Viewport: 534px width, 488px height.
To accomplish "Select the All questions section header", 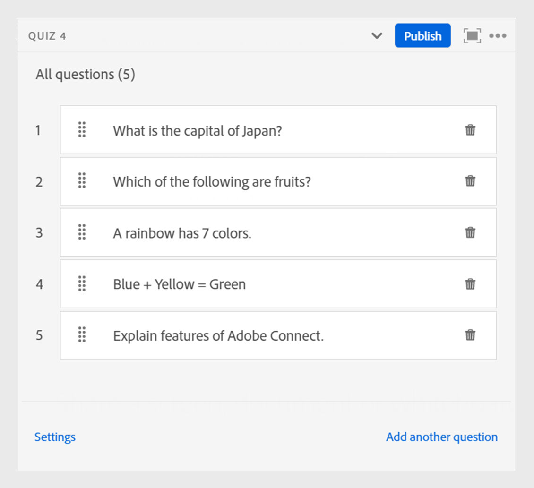I will (86, 74).
